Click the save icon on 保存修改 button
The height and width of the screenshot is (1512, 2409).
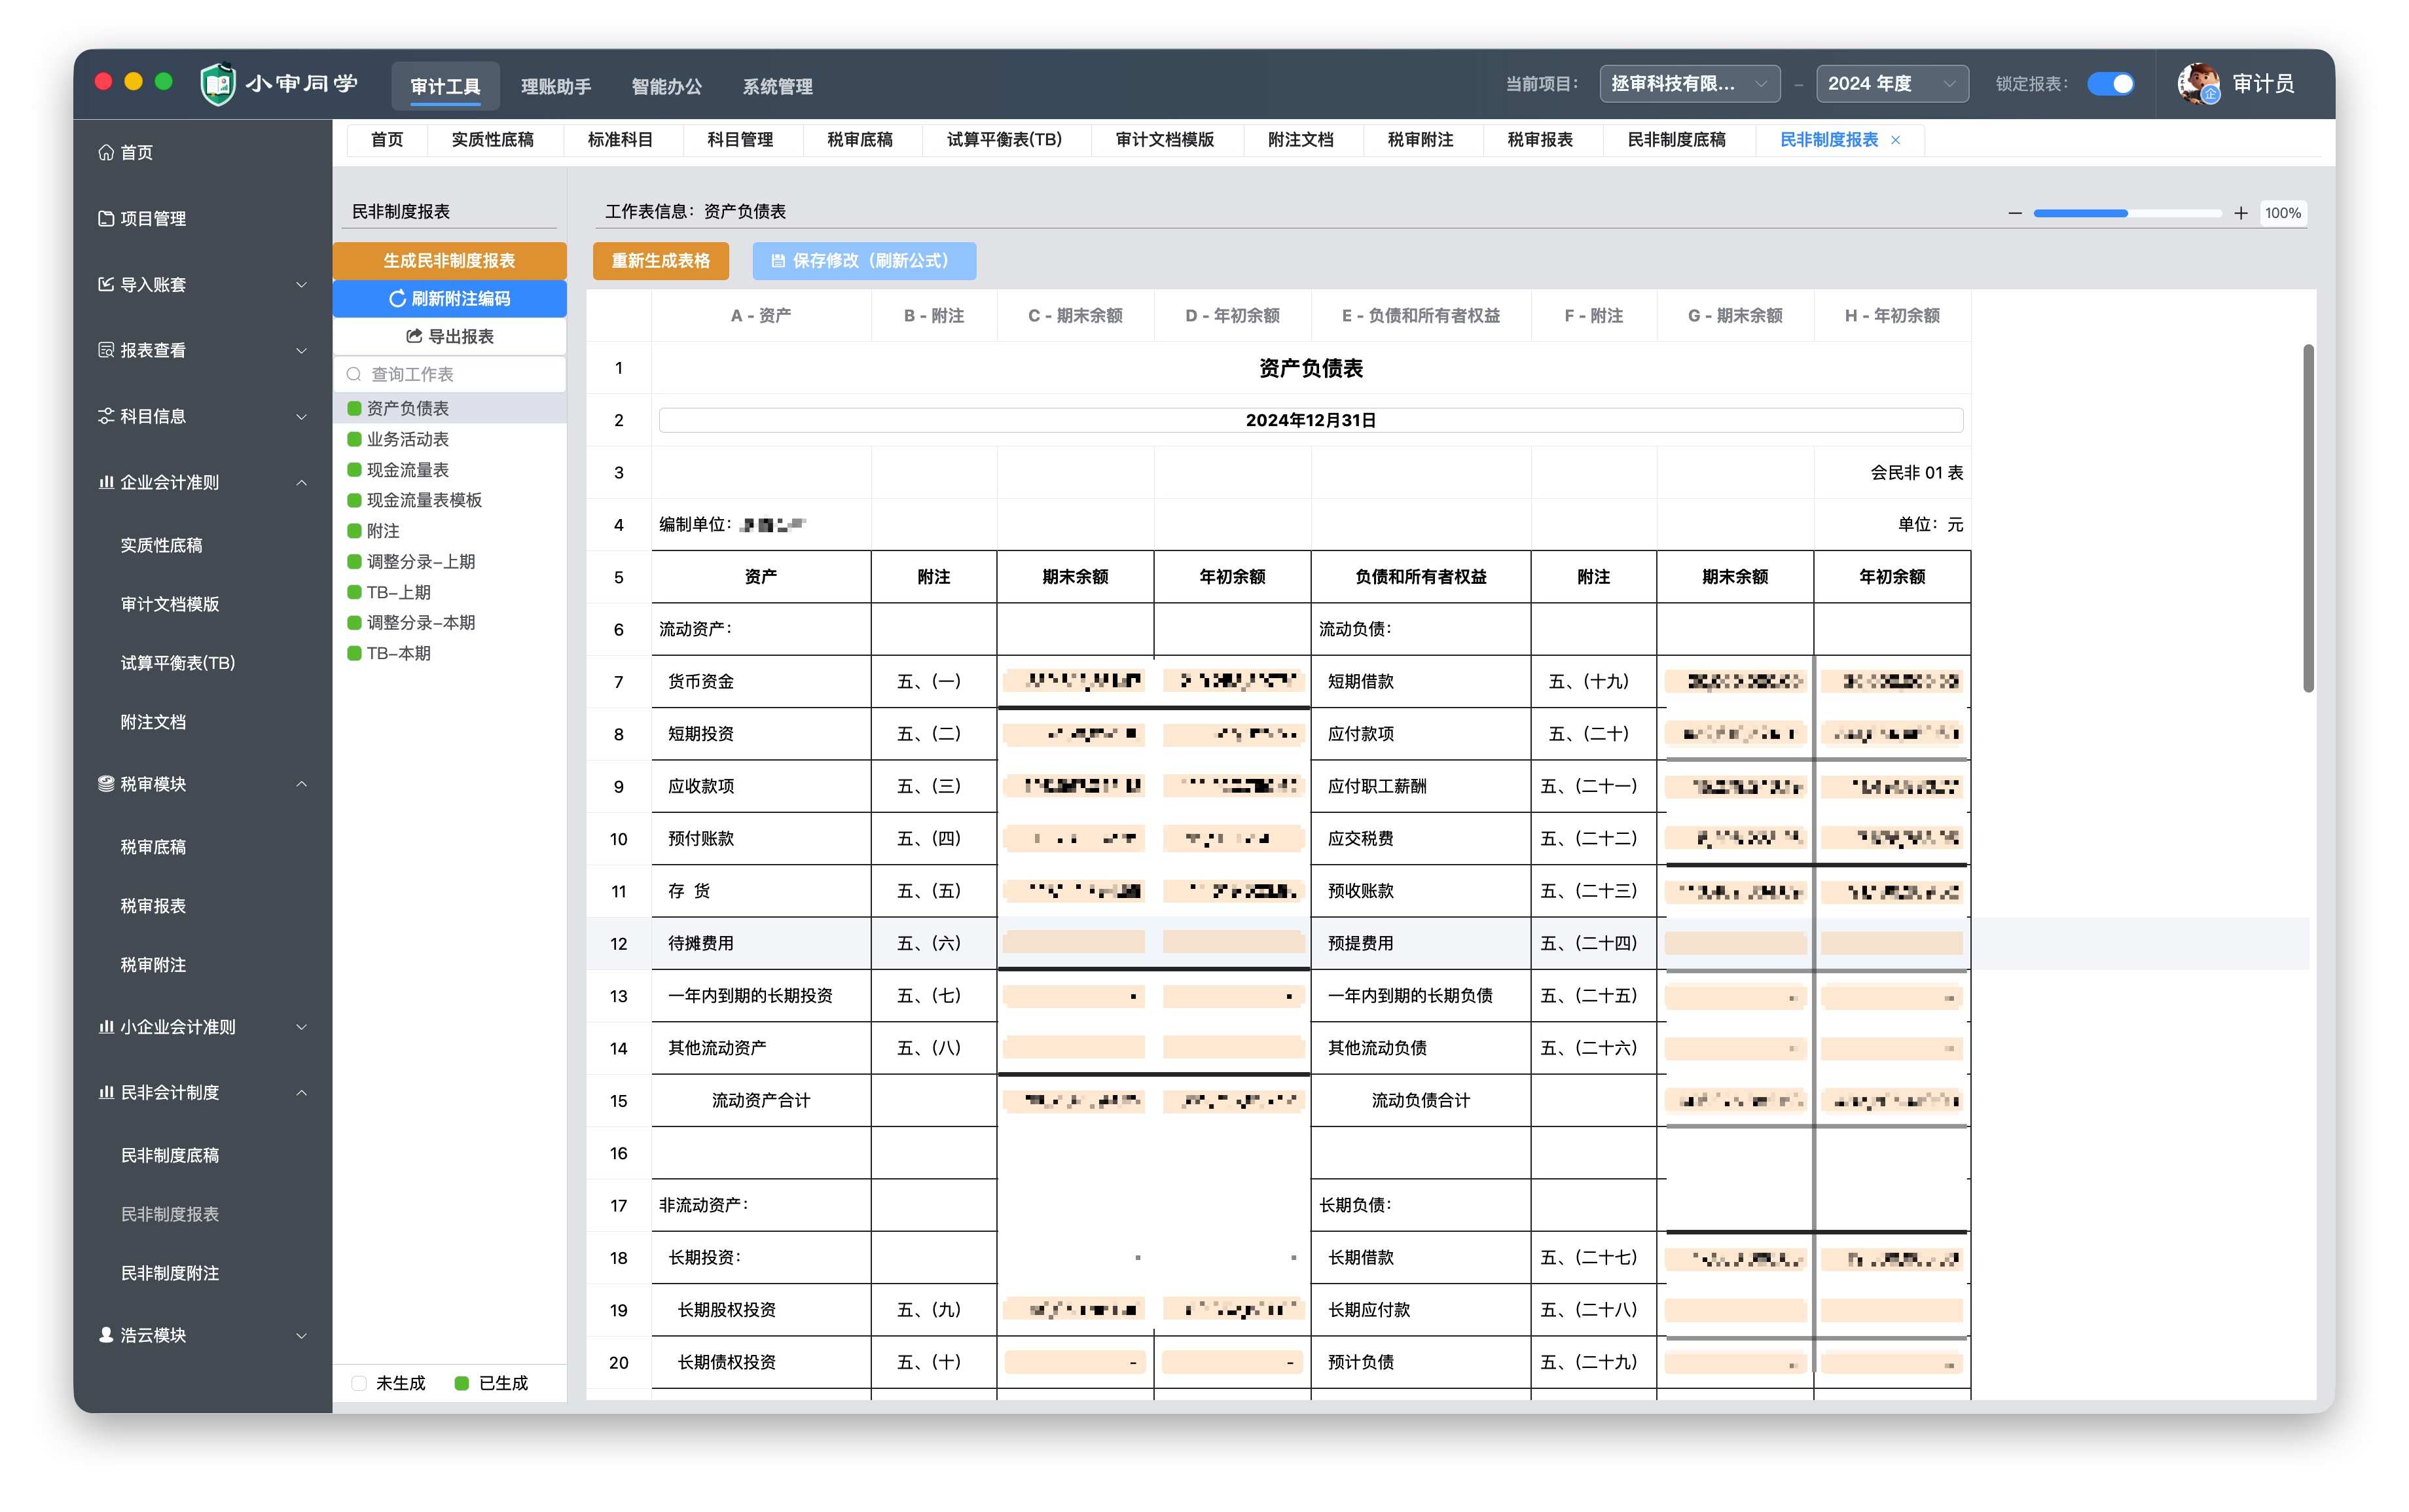[778, 261]
